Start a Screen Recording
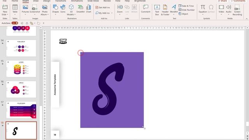249x140 pixels. pos(237,7)
